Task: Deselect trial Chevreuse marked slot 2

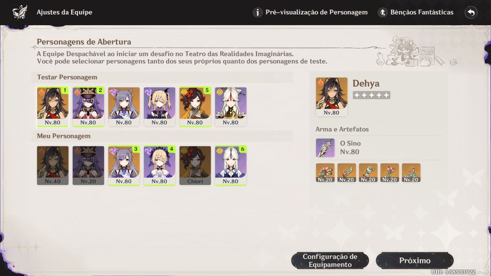Action: coord(88,106)
